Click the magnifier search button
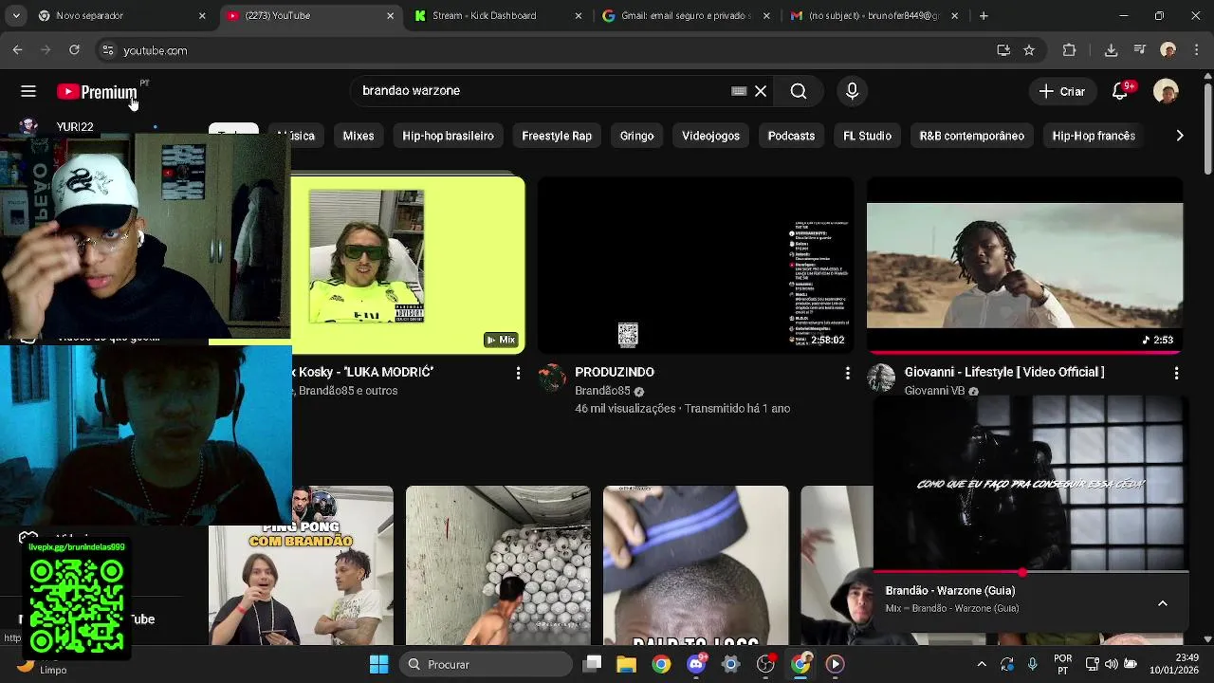 point(799,91)
